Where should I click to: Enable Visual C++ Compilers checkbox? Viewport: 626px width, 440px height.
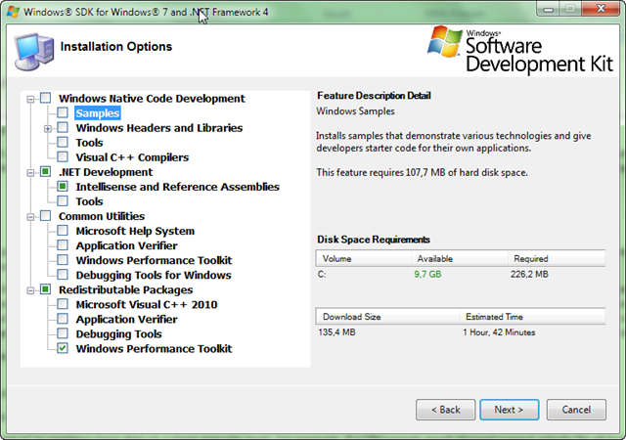click(x=63, y=157)
